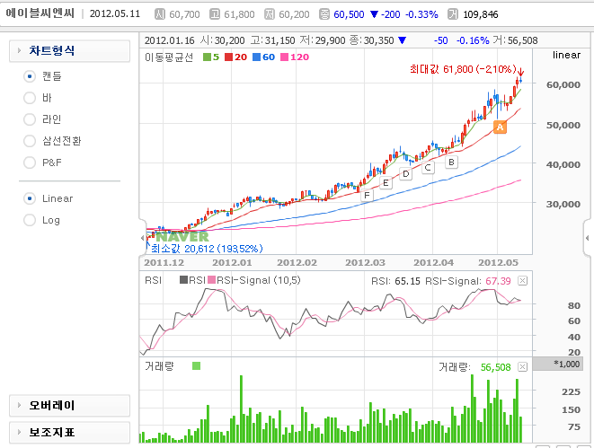This screenshot has height=448, width=594.
Task: Click the F marker on chart
Action: click(x=366, y=192)
